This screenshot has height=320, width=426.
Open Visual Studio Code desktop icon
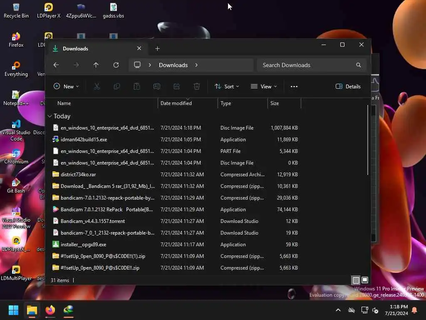pos(16,130)
